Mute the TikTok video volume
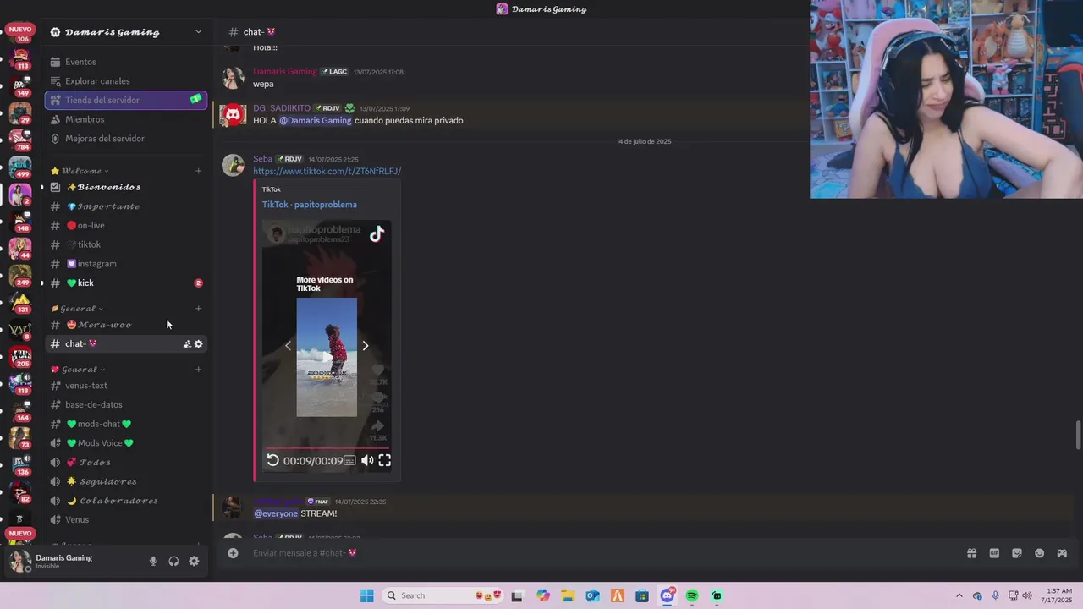Viewport: 1083px width, 609px height. tap(366, 460)
